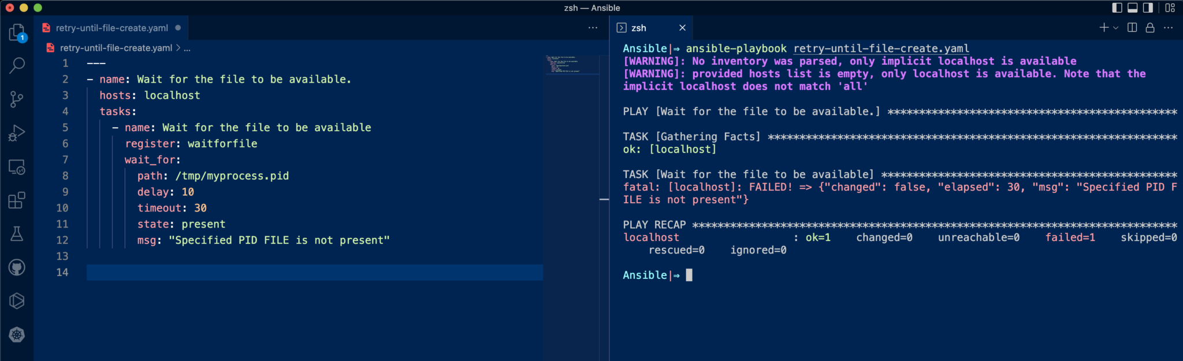
Task: Open the Kubernetes view
Action: pos(17,335)
